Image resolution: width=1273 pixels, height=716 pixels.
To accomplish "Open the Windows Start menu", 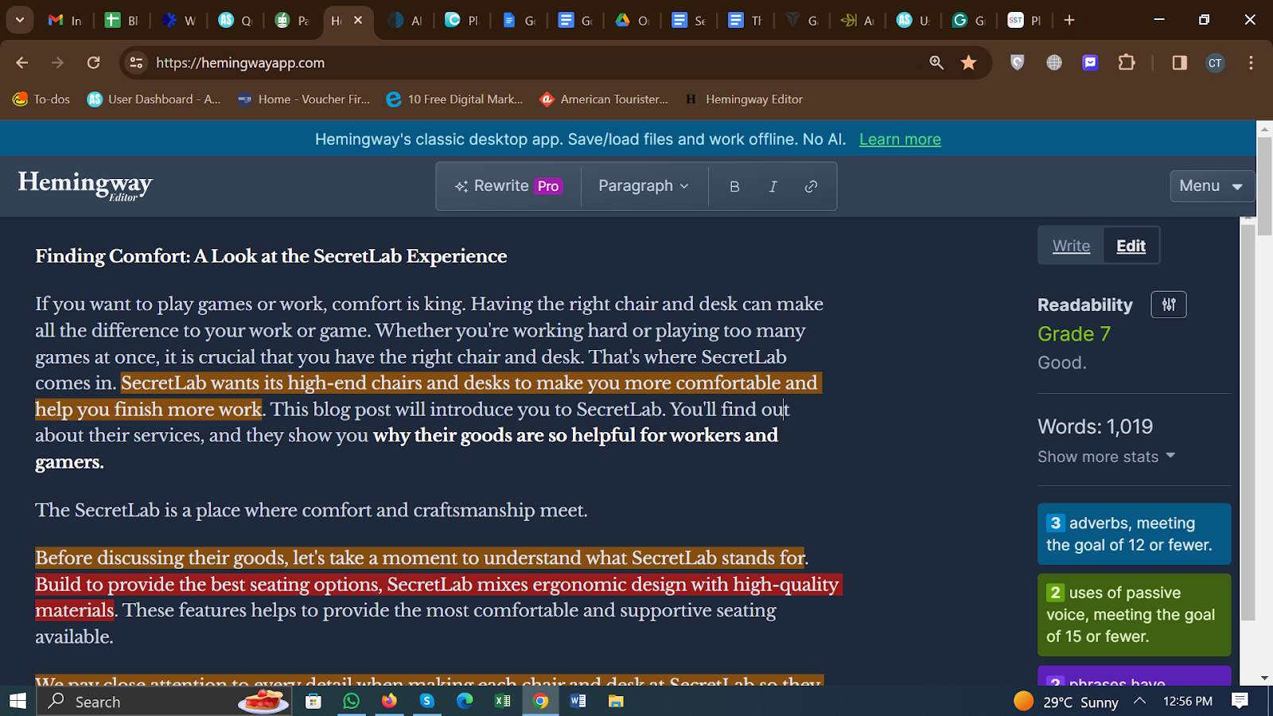I will pyautogui.click(x=18, y=701).
